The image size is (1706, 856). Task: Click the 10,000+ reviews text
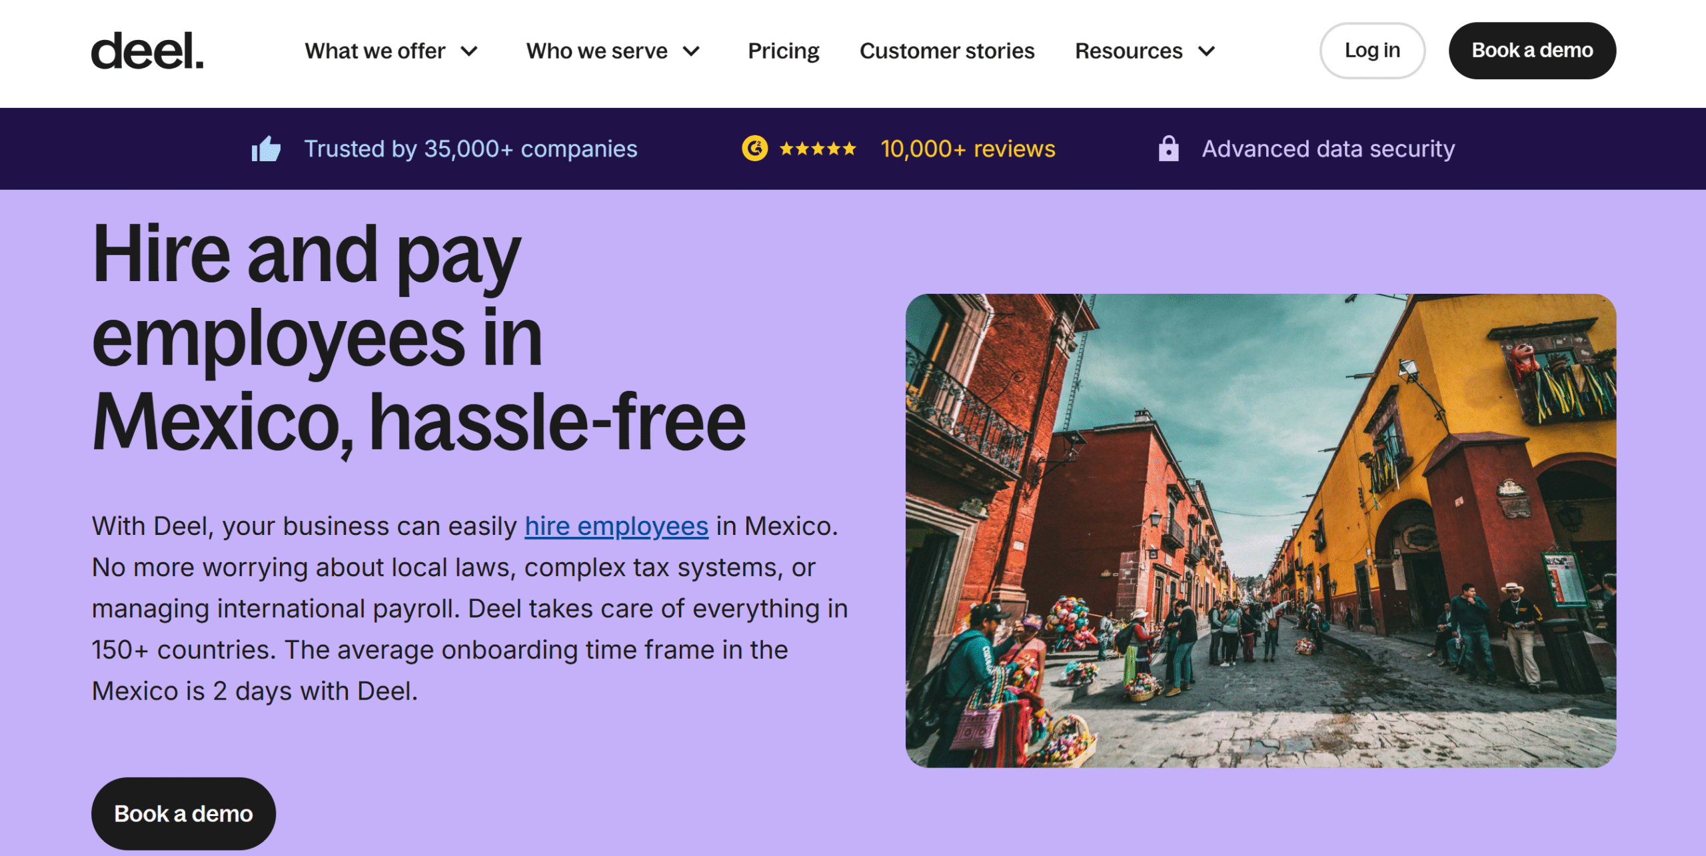968,149
